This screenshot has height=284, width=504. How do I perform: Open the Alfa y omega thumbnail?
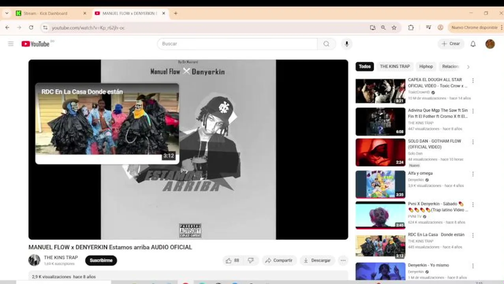pyautogui.click(x=381, y=184)
